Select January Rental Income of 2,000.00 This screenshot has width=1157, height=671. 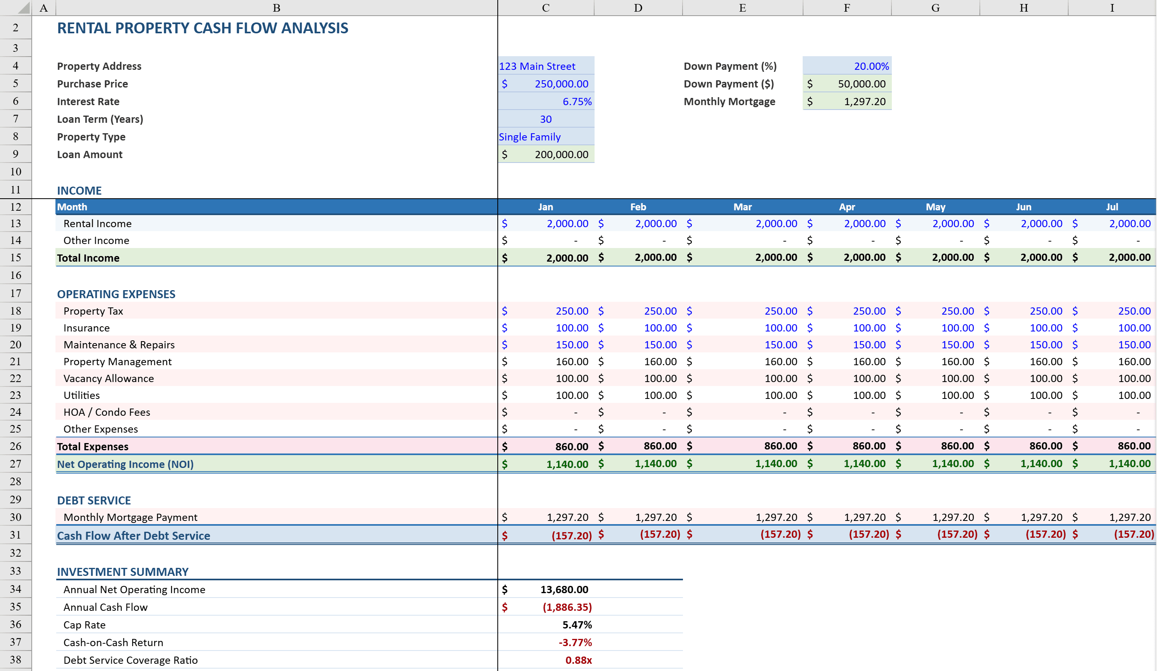pyautogui.click(x=546, y=224)
